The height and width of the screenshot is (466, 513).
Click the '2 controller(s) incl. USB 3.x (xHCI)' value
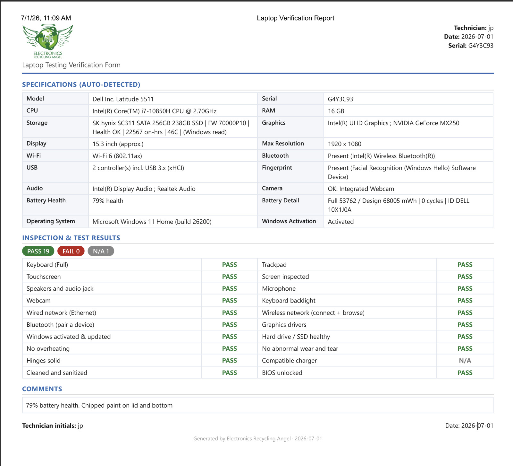point(138,168)
